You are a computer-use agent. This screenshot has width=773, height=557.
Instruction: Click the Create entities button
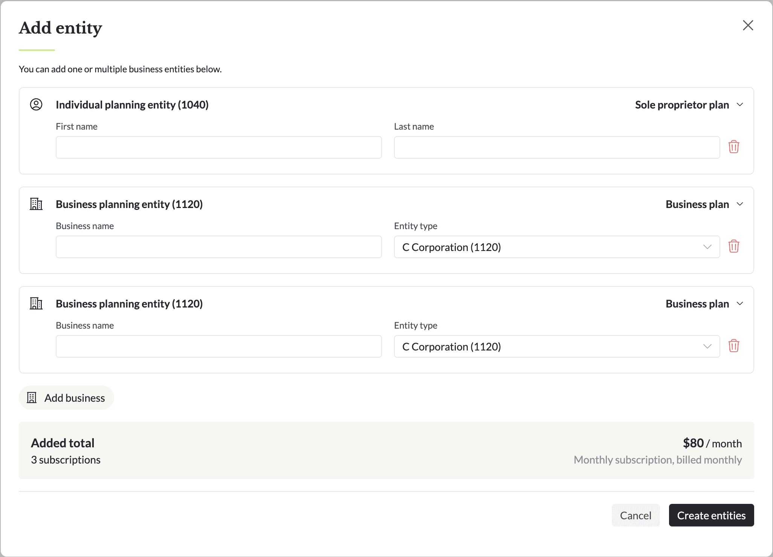(711, 515)
